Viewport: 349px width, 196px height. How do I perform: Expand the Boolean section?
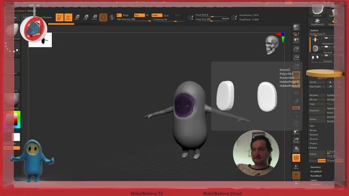point(314,134)
